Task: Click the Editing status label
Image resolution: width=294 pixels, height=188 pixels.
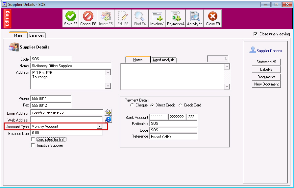Action: click(x=7, y=19)
